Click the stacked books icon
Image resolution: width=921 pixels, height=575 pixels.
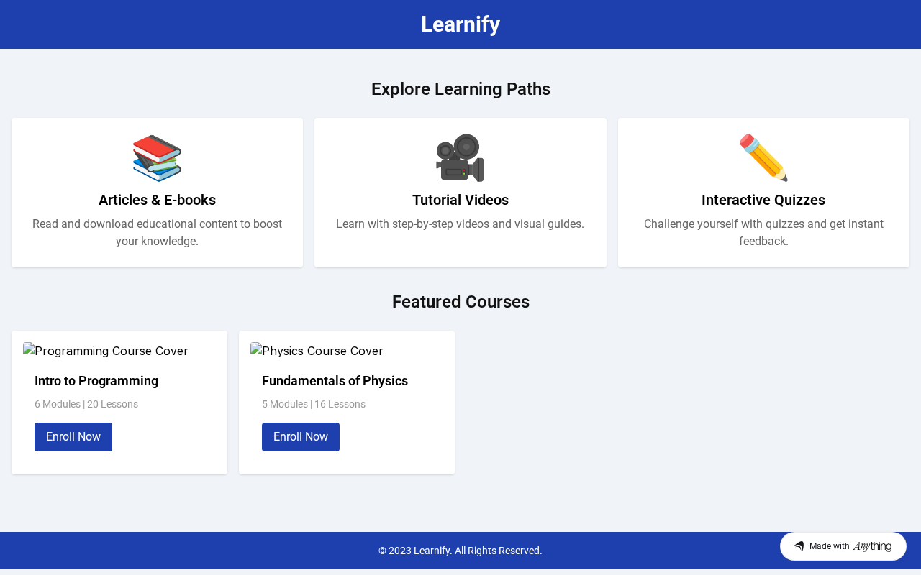[x=157, y=158]
